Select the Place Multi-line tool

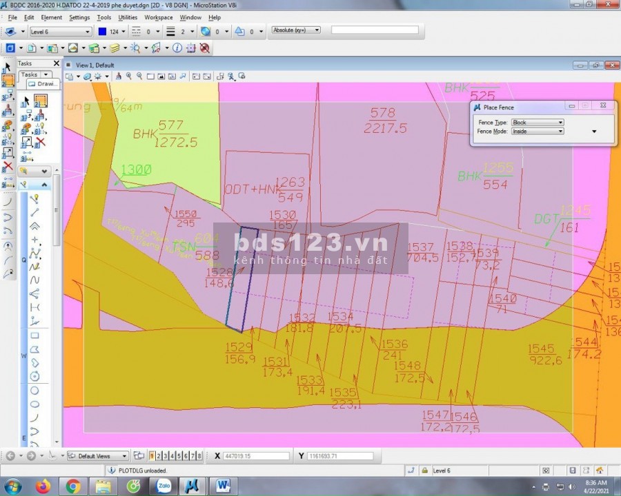(35, 226)
